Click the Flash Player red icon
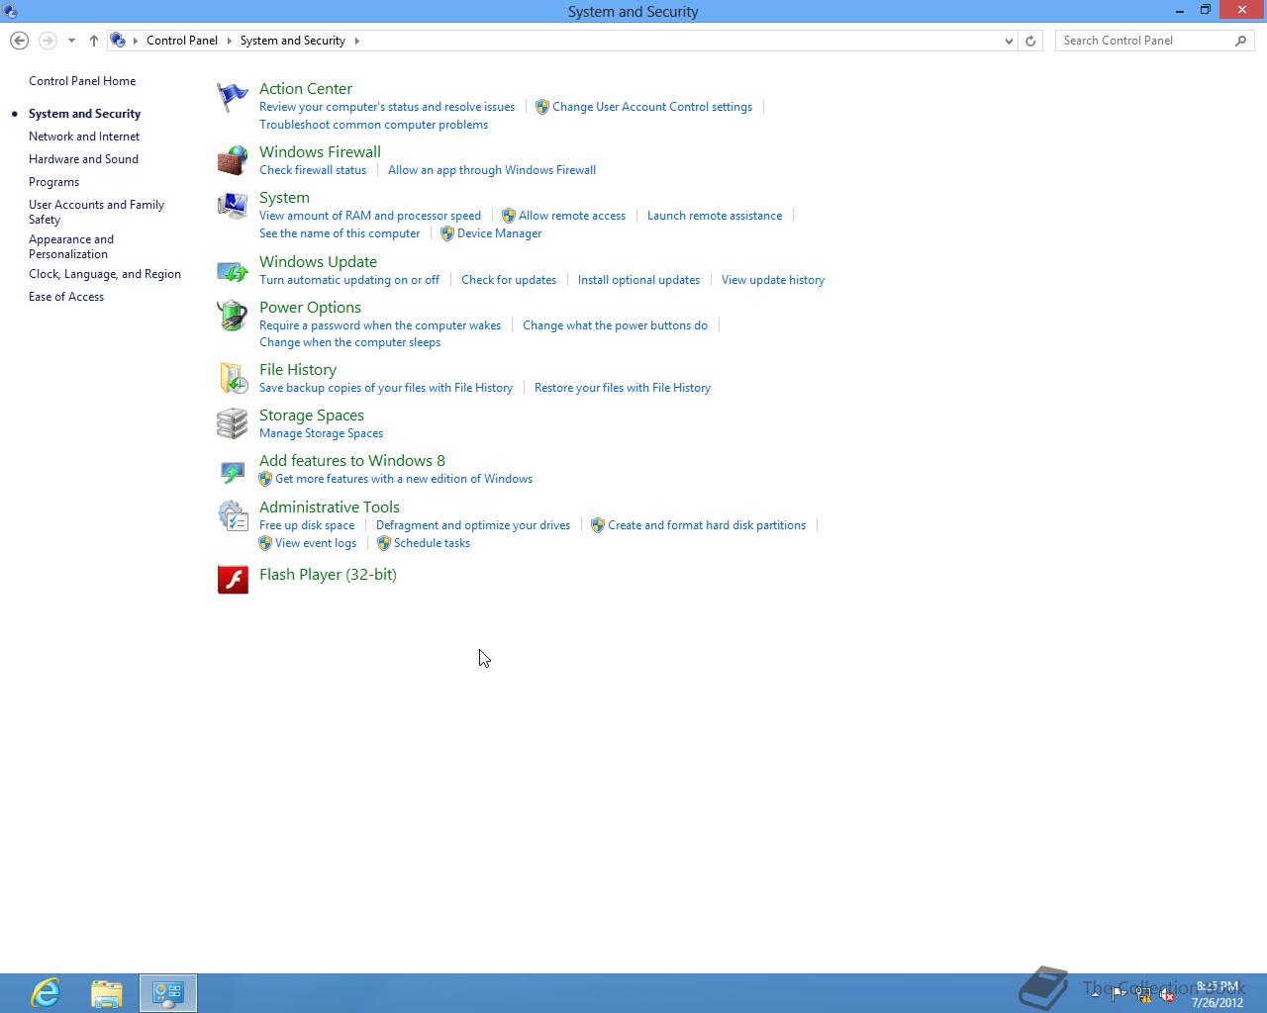The width and height of the screenshot is (1267, 1013). 233,580
